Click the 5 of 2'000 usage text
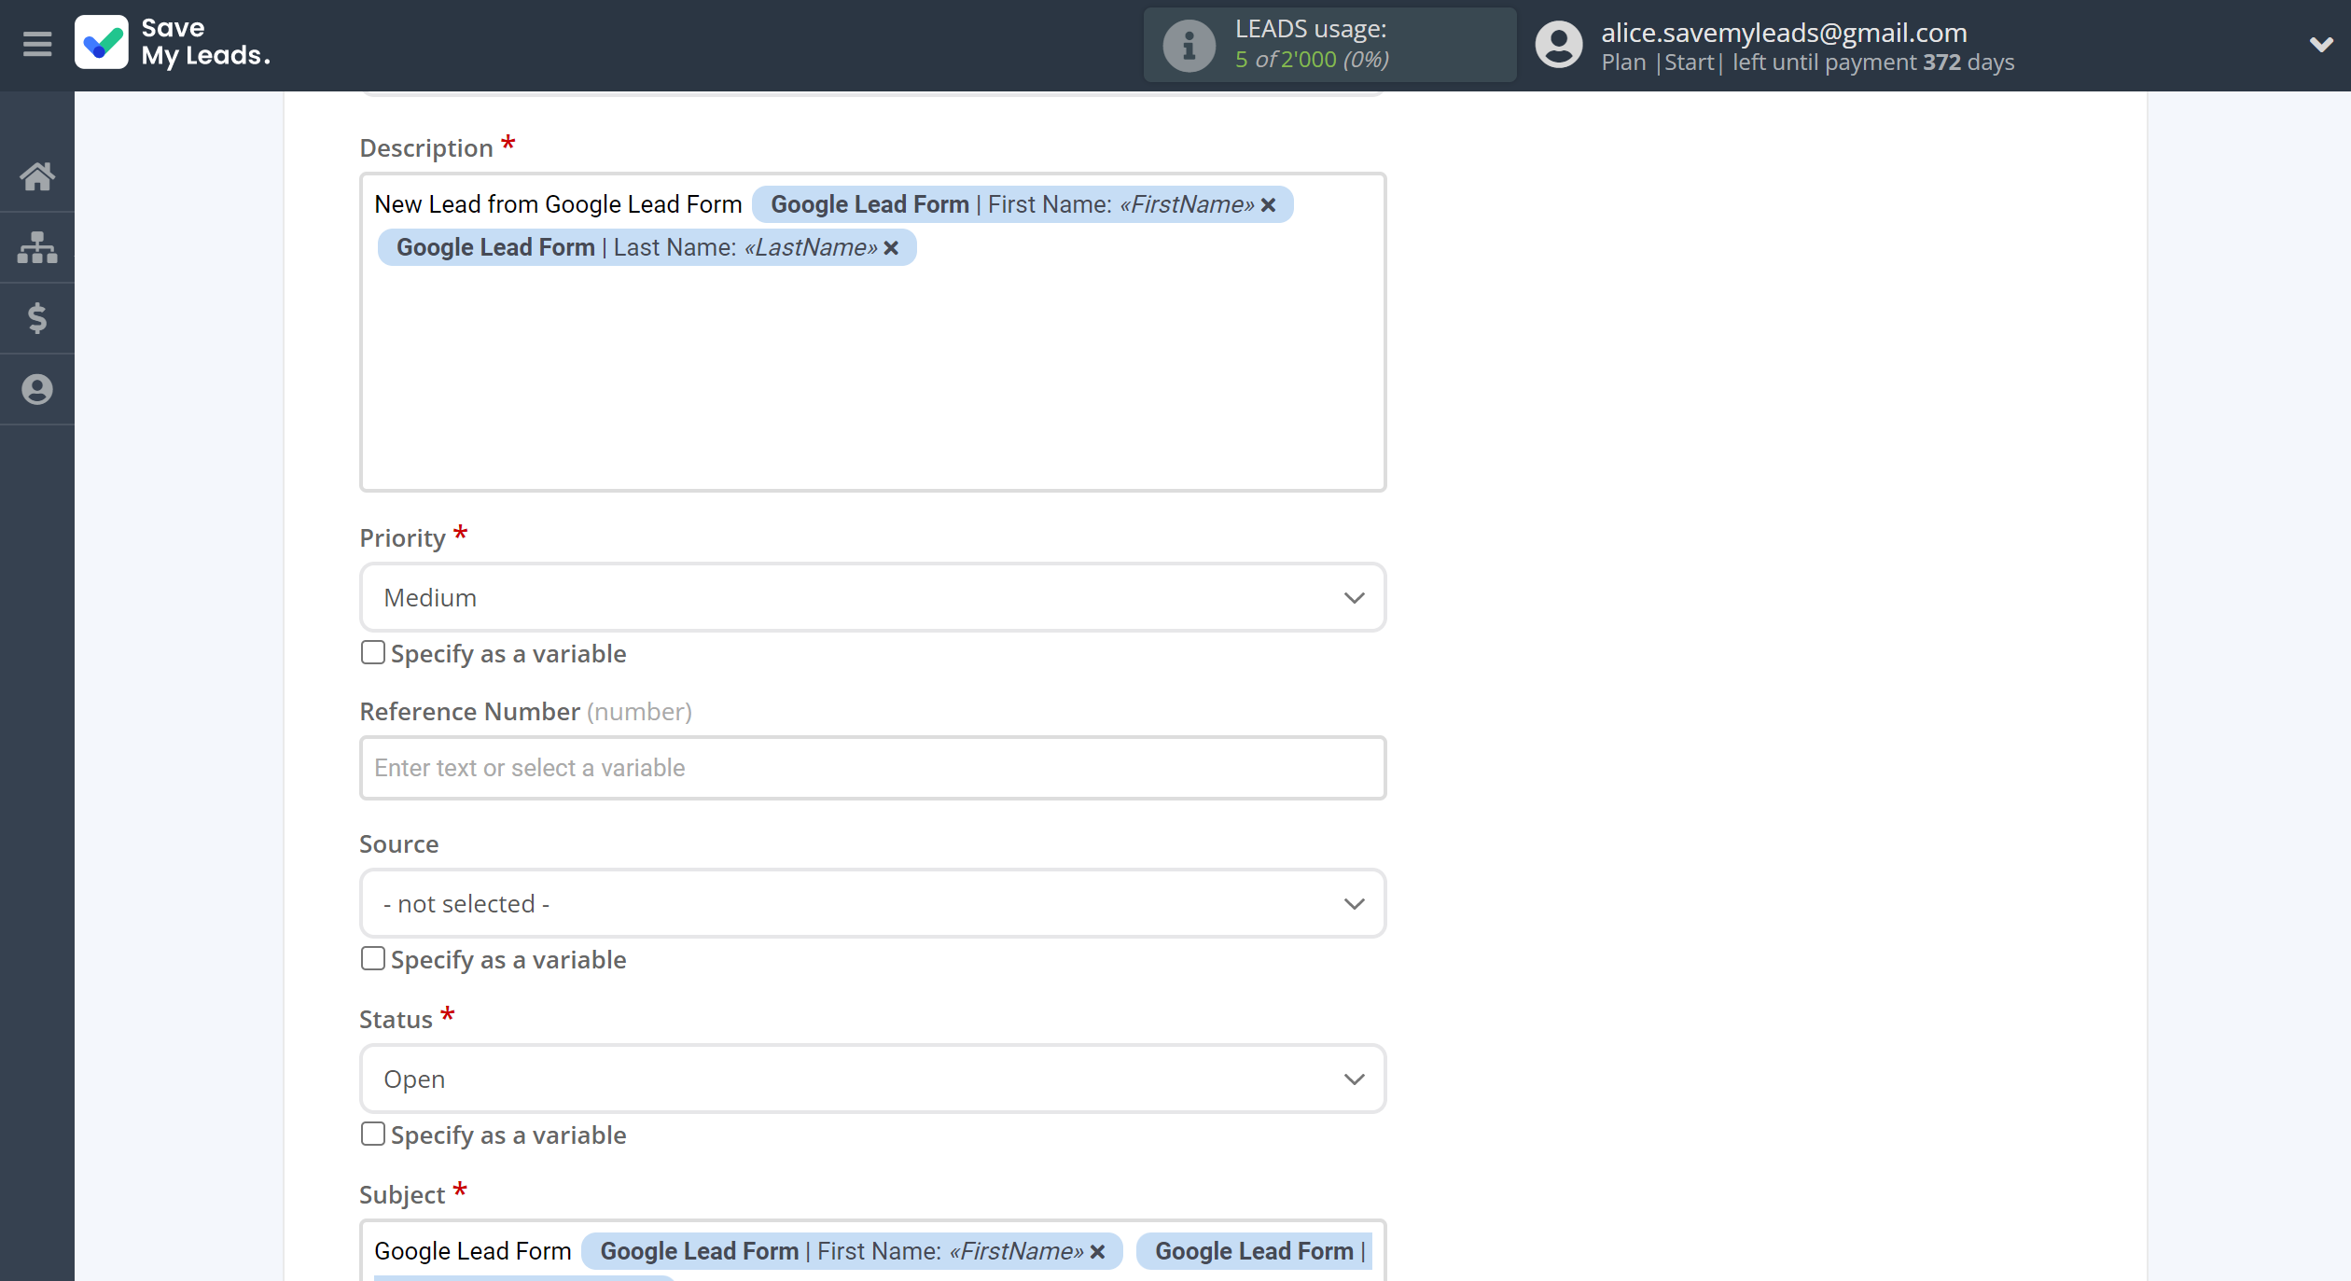Image resolution: width=2351 pixels, height=1281 pixels. click(1312, 60)
